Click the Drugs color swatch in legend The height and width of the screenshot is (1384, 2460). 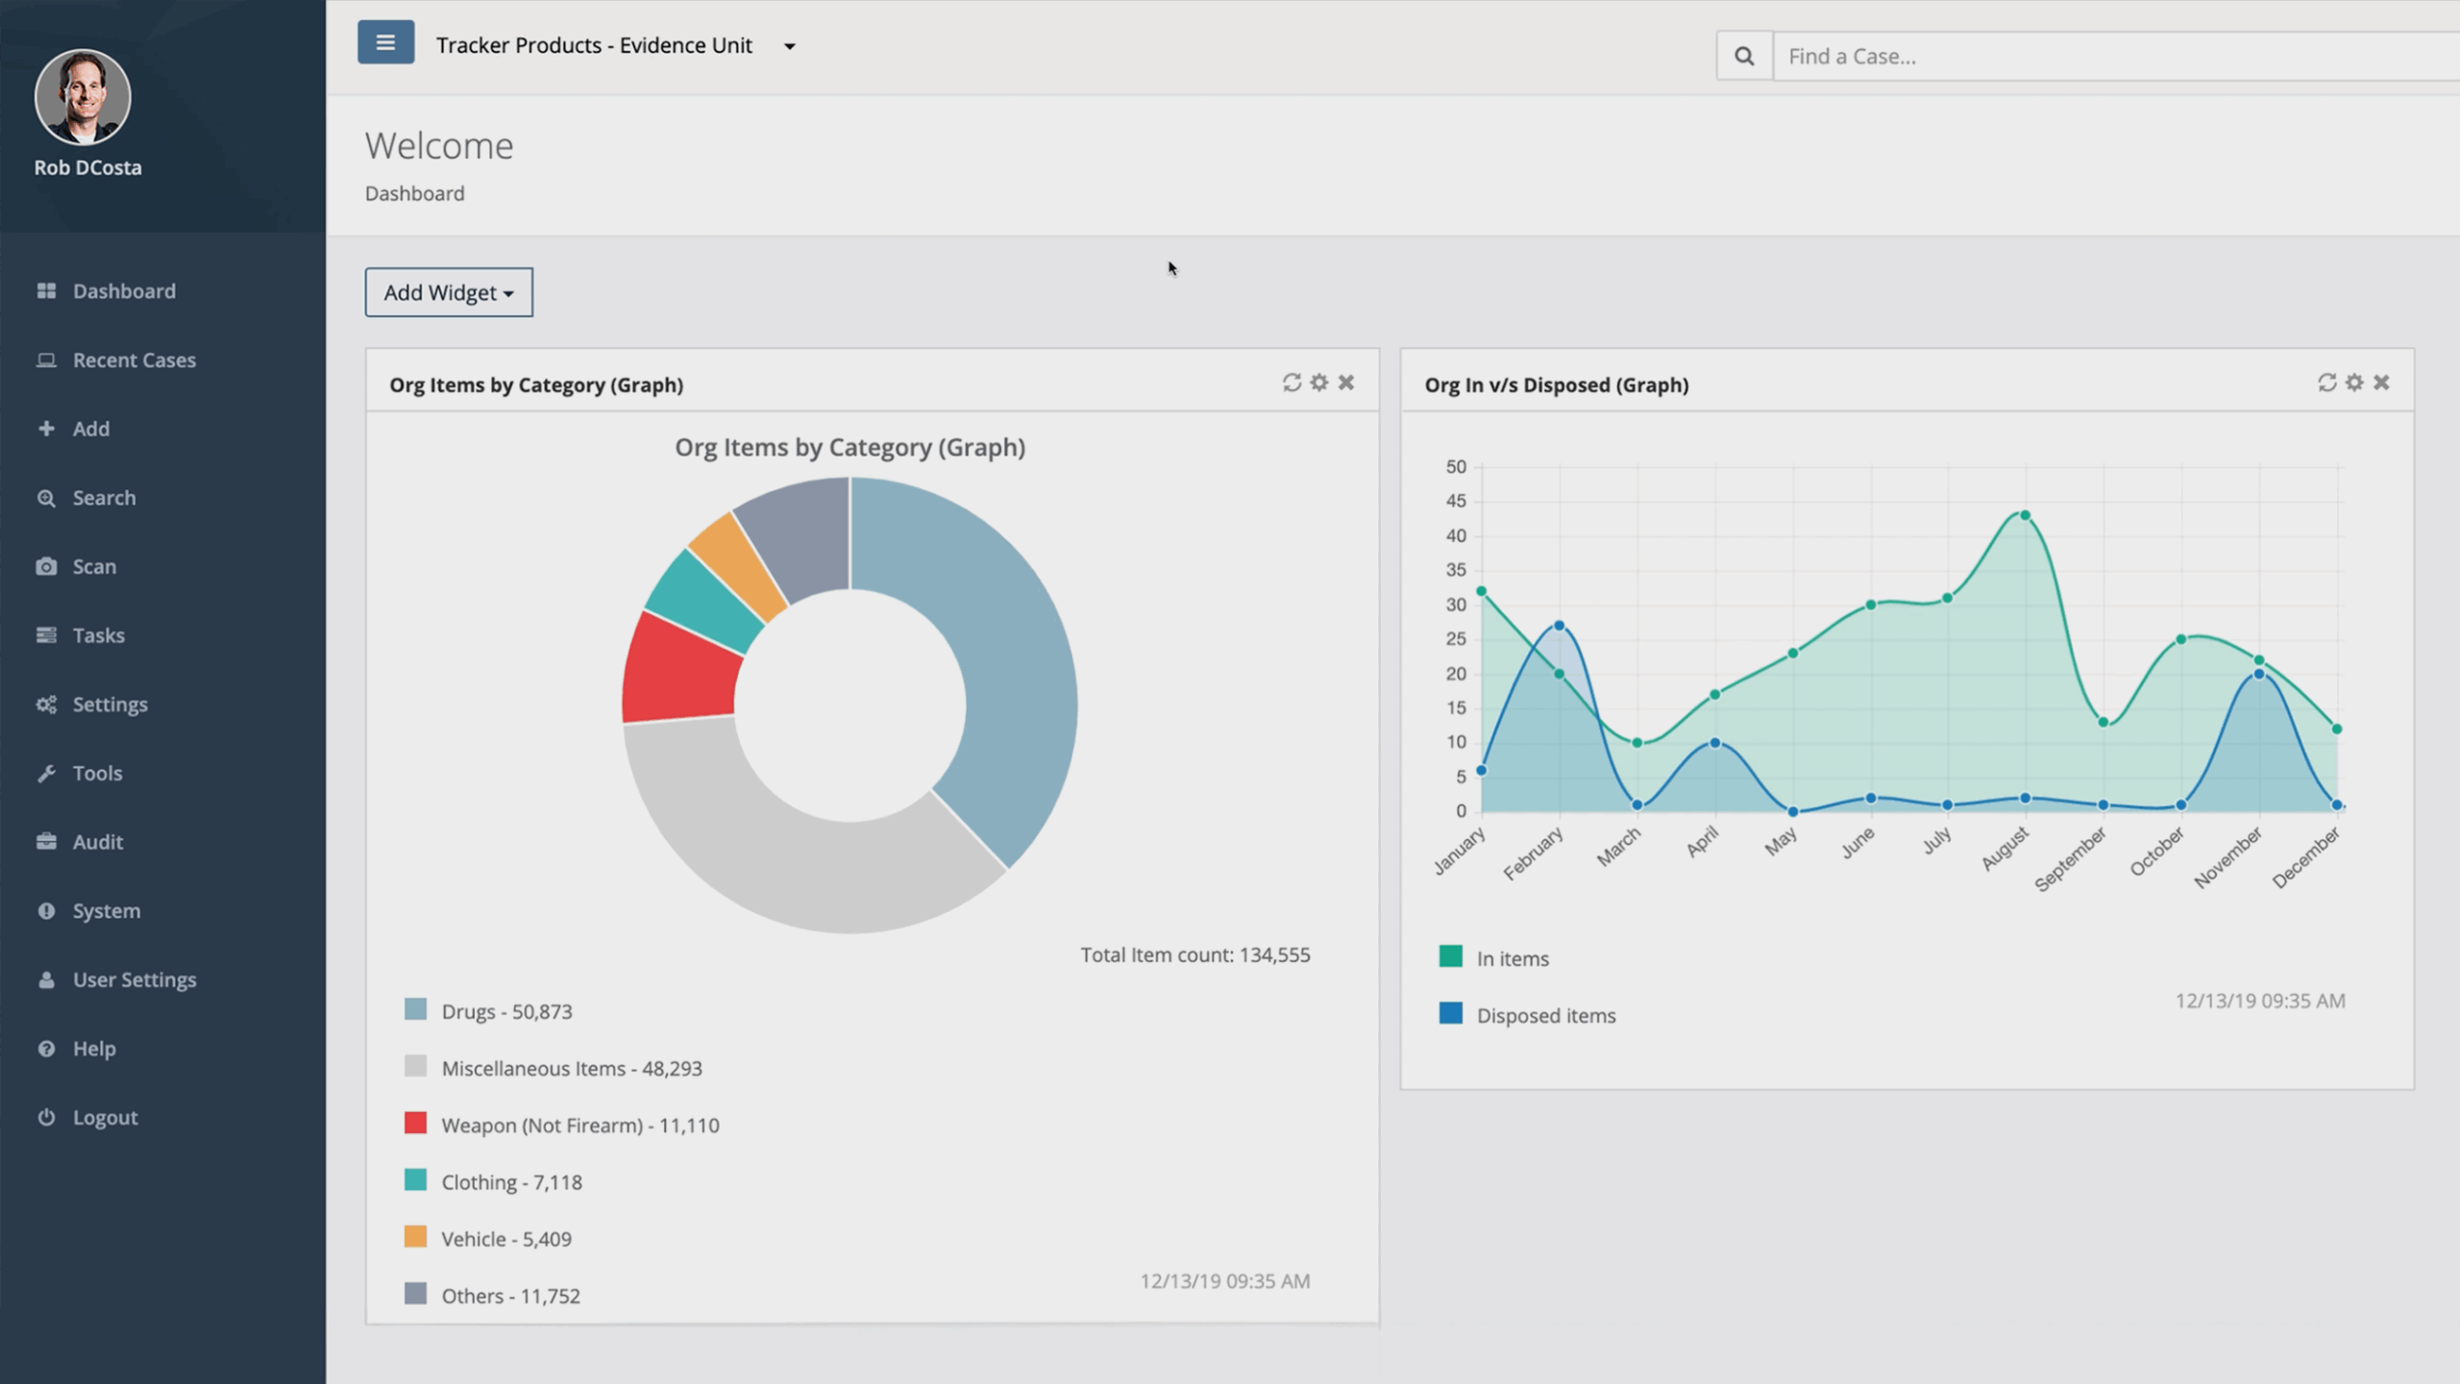[x=415, y=1009]
